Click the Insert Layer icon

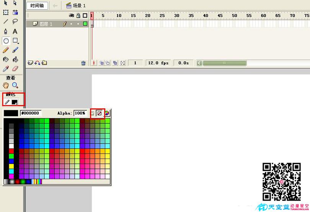[30, 63]
